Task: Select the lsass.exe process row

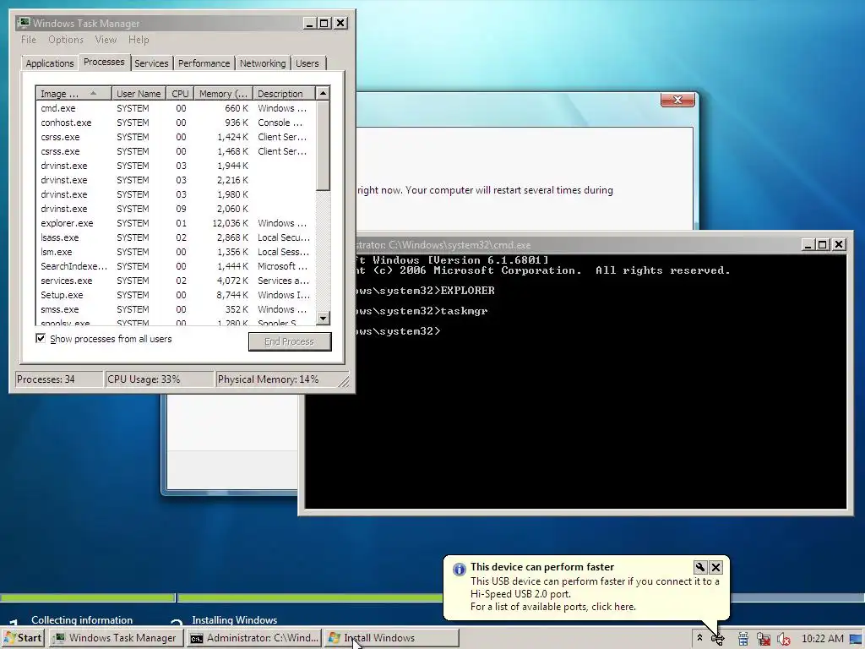Action: (176, 237)
